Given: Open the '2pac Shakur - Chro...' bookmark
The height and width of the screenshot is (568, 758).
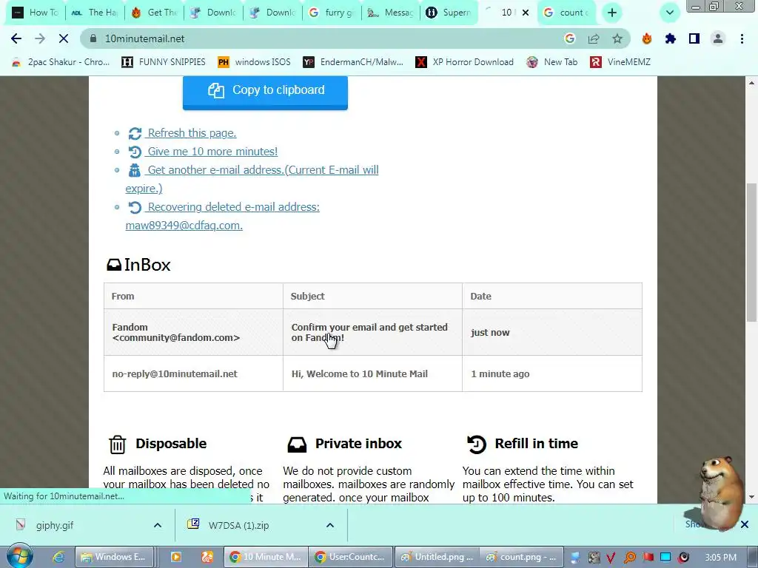Looking at the screenshot, I should pyautogui.click(x=61, y=62).
